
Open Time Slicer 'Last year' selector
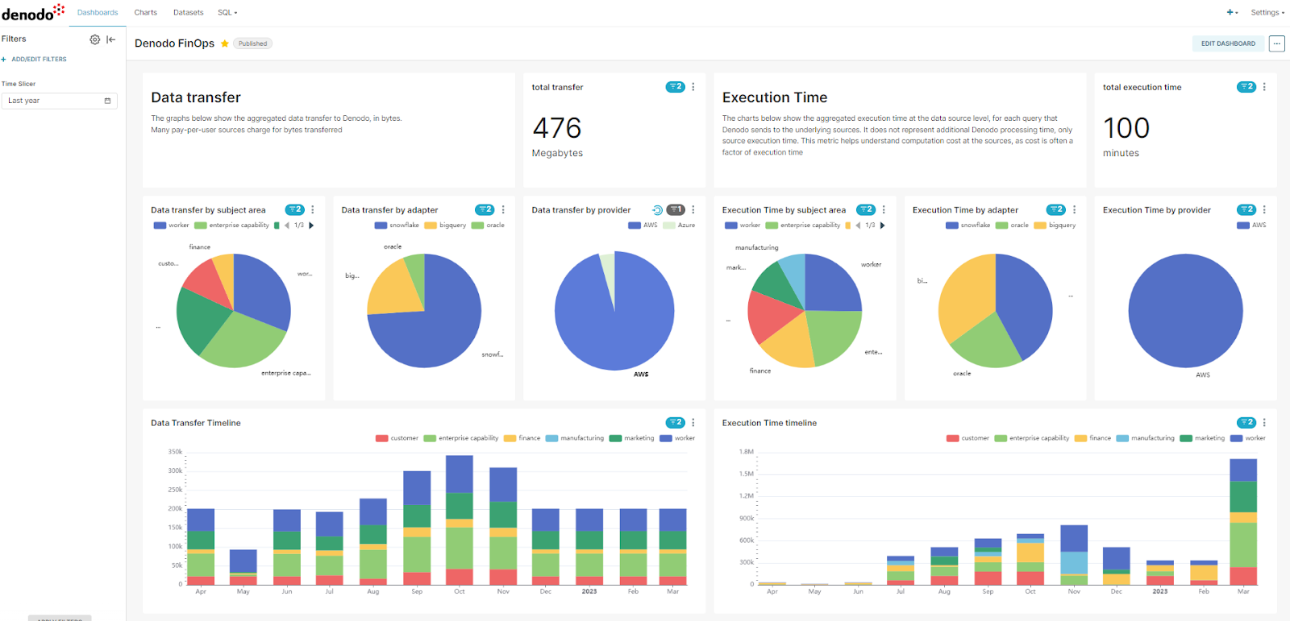[x=60, y=101]
